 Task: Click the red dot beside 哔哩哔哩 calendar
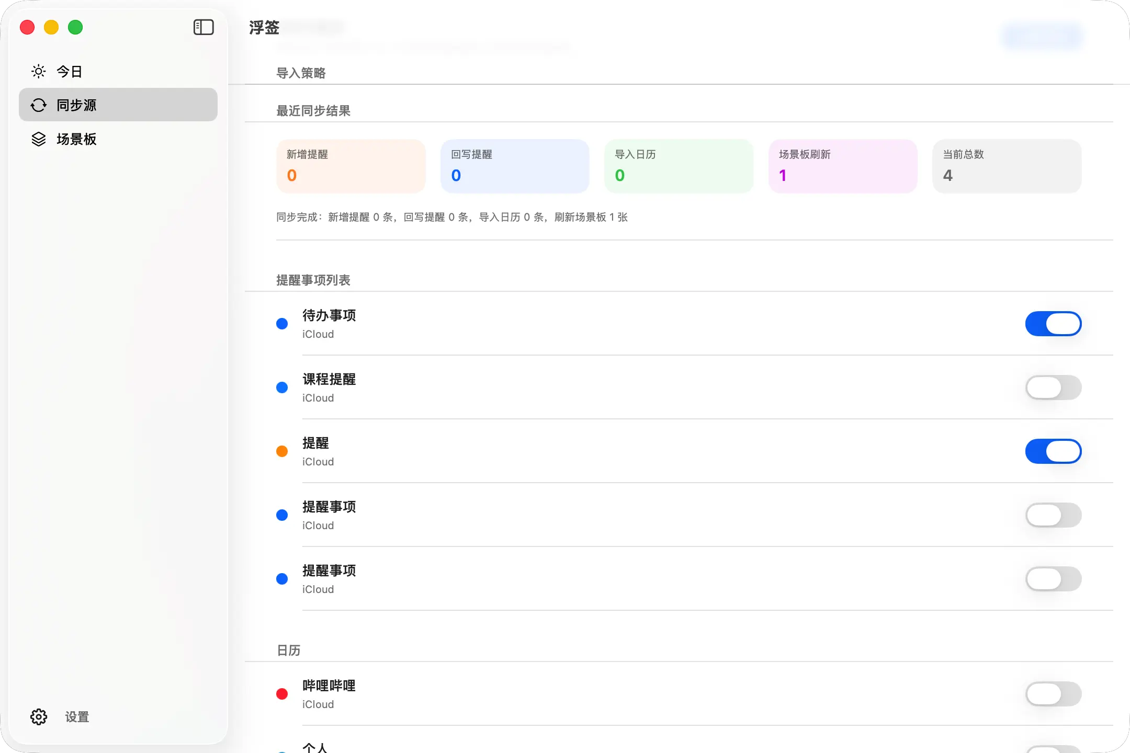[282, 694]
